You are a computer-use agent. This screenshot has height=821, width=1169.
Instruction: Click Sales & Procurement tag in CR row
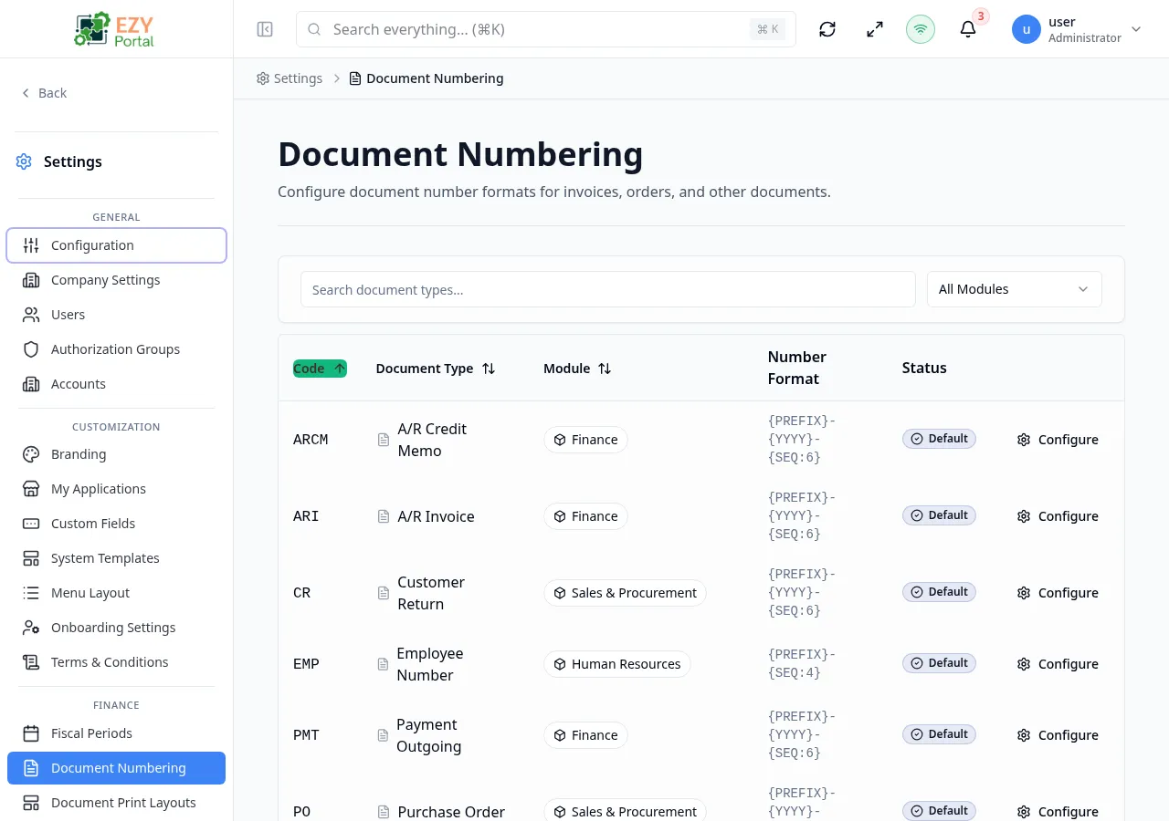coord(625,593)
